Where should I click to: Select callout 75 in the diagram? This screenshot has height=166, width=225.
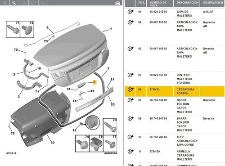tap(46, 41)
